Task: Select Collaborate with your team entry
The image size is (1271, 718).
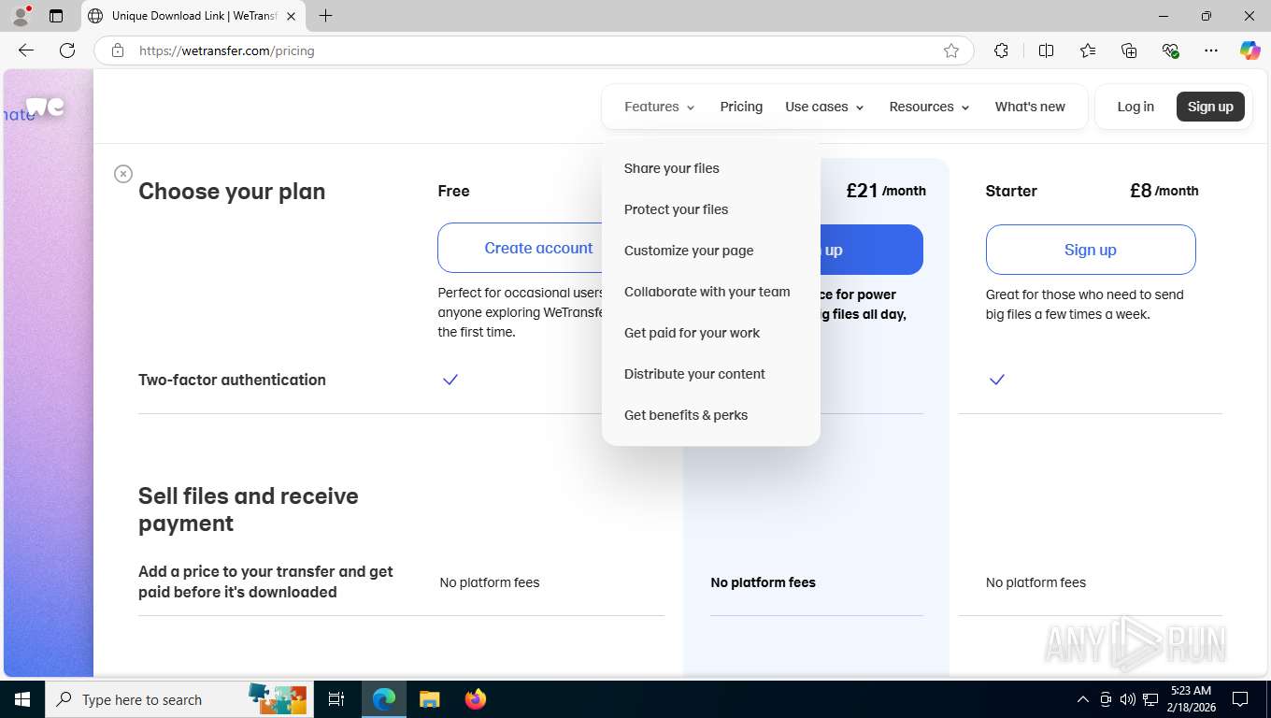Action: pyautogui.click(x=707, y=292)
